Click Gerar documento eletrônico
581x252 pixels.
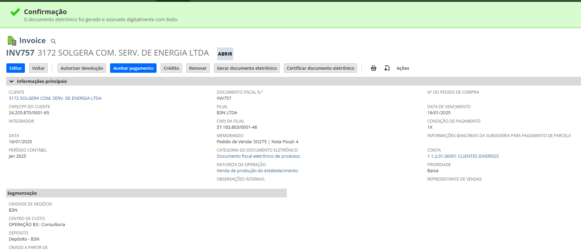pyautogui.click(x=247, y=68)
